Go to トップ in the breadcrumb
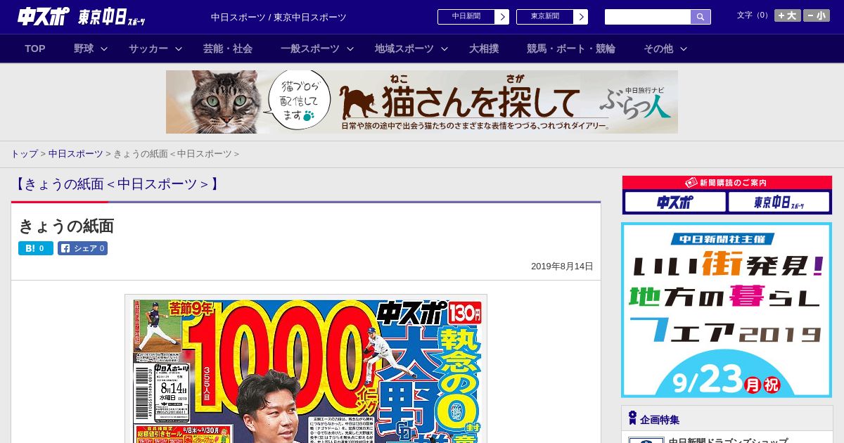The image size is (844, 443). tap(24, 154)
